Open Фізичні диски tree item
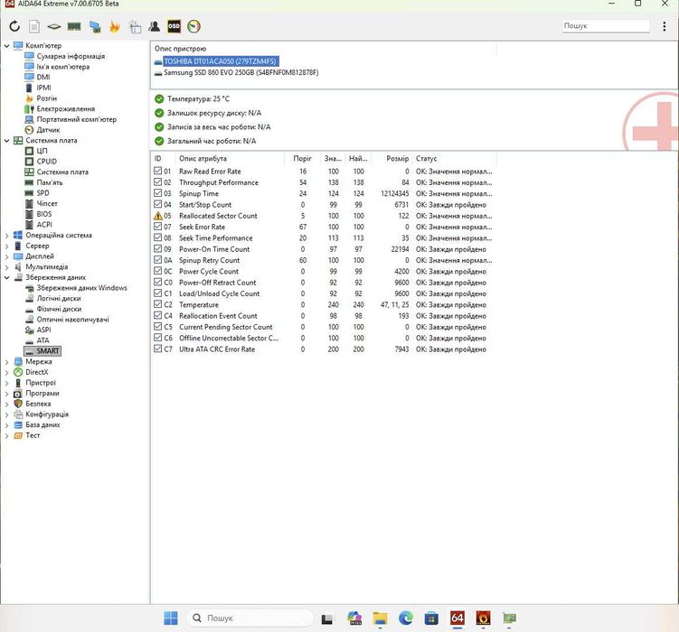This screenshot has height=632, width=679. [59, 309]
